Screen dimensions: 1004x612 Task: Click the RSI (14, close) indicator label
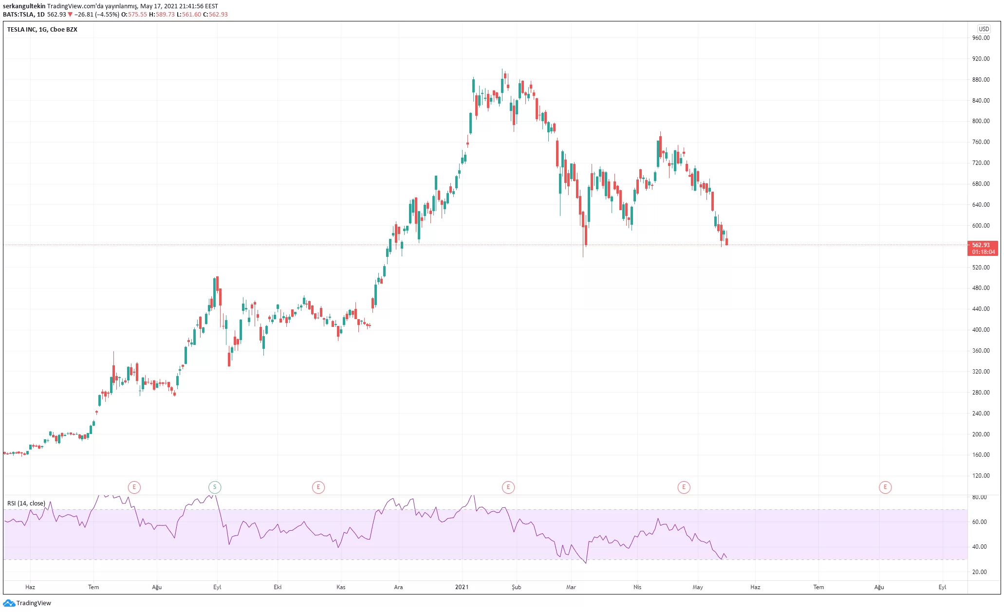pos(26,503)
